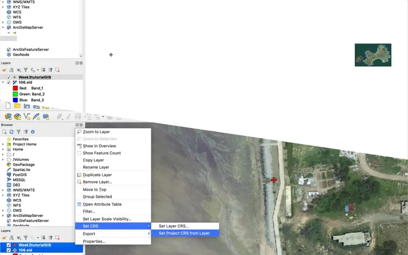Choose Copy Layer from context menu
The width and height of the screenshot is (408, 255).
click(x=113, y=160)
